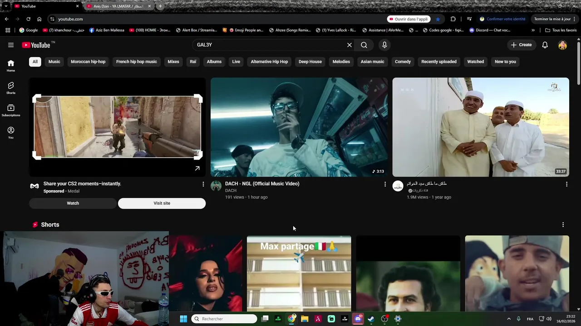Clear the search text with the X icon
The image size is (581, 326).
(x=350, y=45)
